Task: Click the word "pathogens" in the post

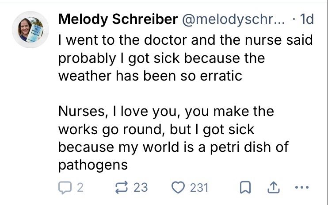Action: (x=93, y=165)
